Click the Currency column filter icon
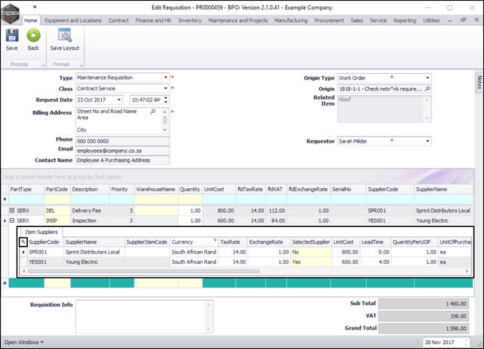The image size is (484, 349). (215, 240)
